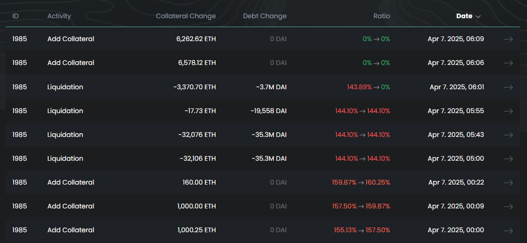Image resolution: width=527 pixels, height=243 pixels.
Task: Click the Collateral Change column header
Action: pos(186,16)
